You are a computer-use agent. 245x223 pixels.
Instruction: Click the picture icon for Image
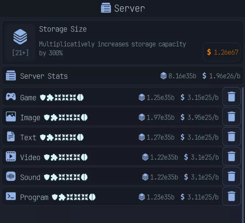coord(11,117)
